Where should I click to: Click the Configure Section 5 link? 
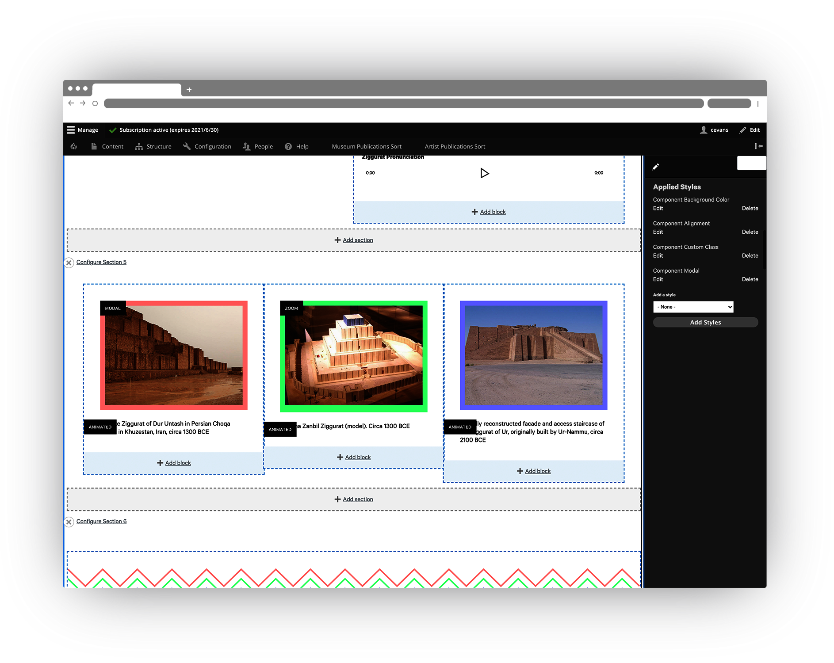click(101, 262)
